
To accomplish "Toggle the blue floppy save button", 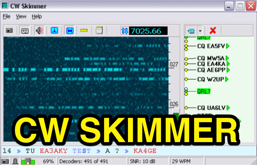I will (70, 31).
